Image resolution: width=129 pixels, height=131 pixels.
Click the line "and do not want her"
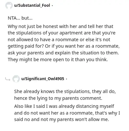click(67, 113)
